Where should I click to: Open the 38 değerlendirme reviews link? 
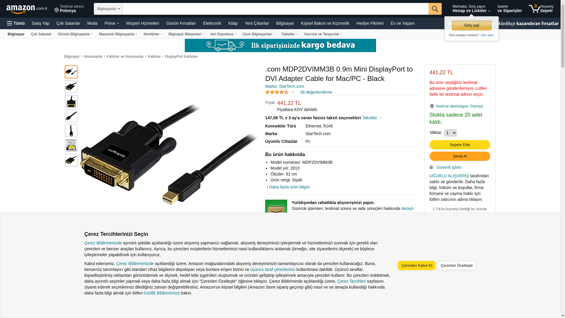[316, 92]
